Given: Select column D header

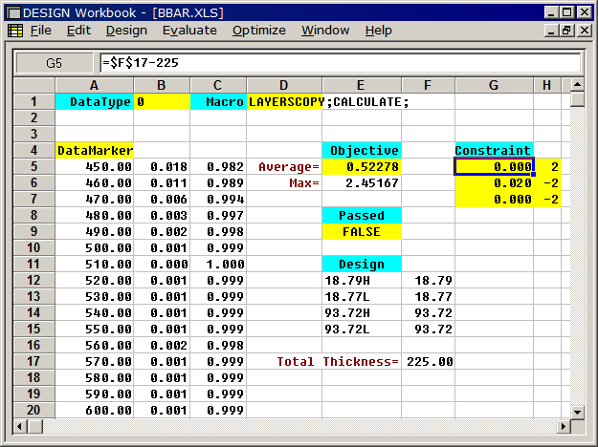Looking at the screenshot, I should click(284, 85).
